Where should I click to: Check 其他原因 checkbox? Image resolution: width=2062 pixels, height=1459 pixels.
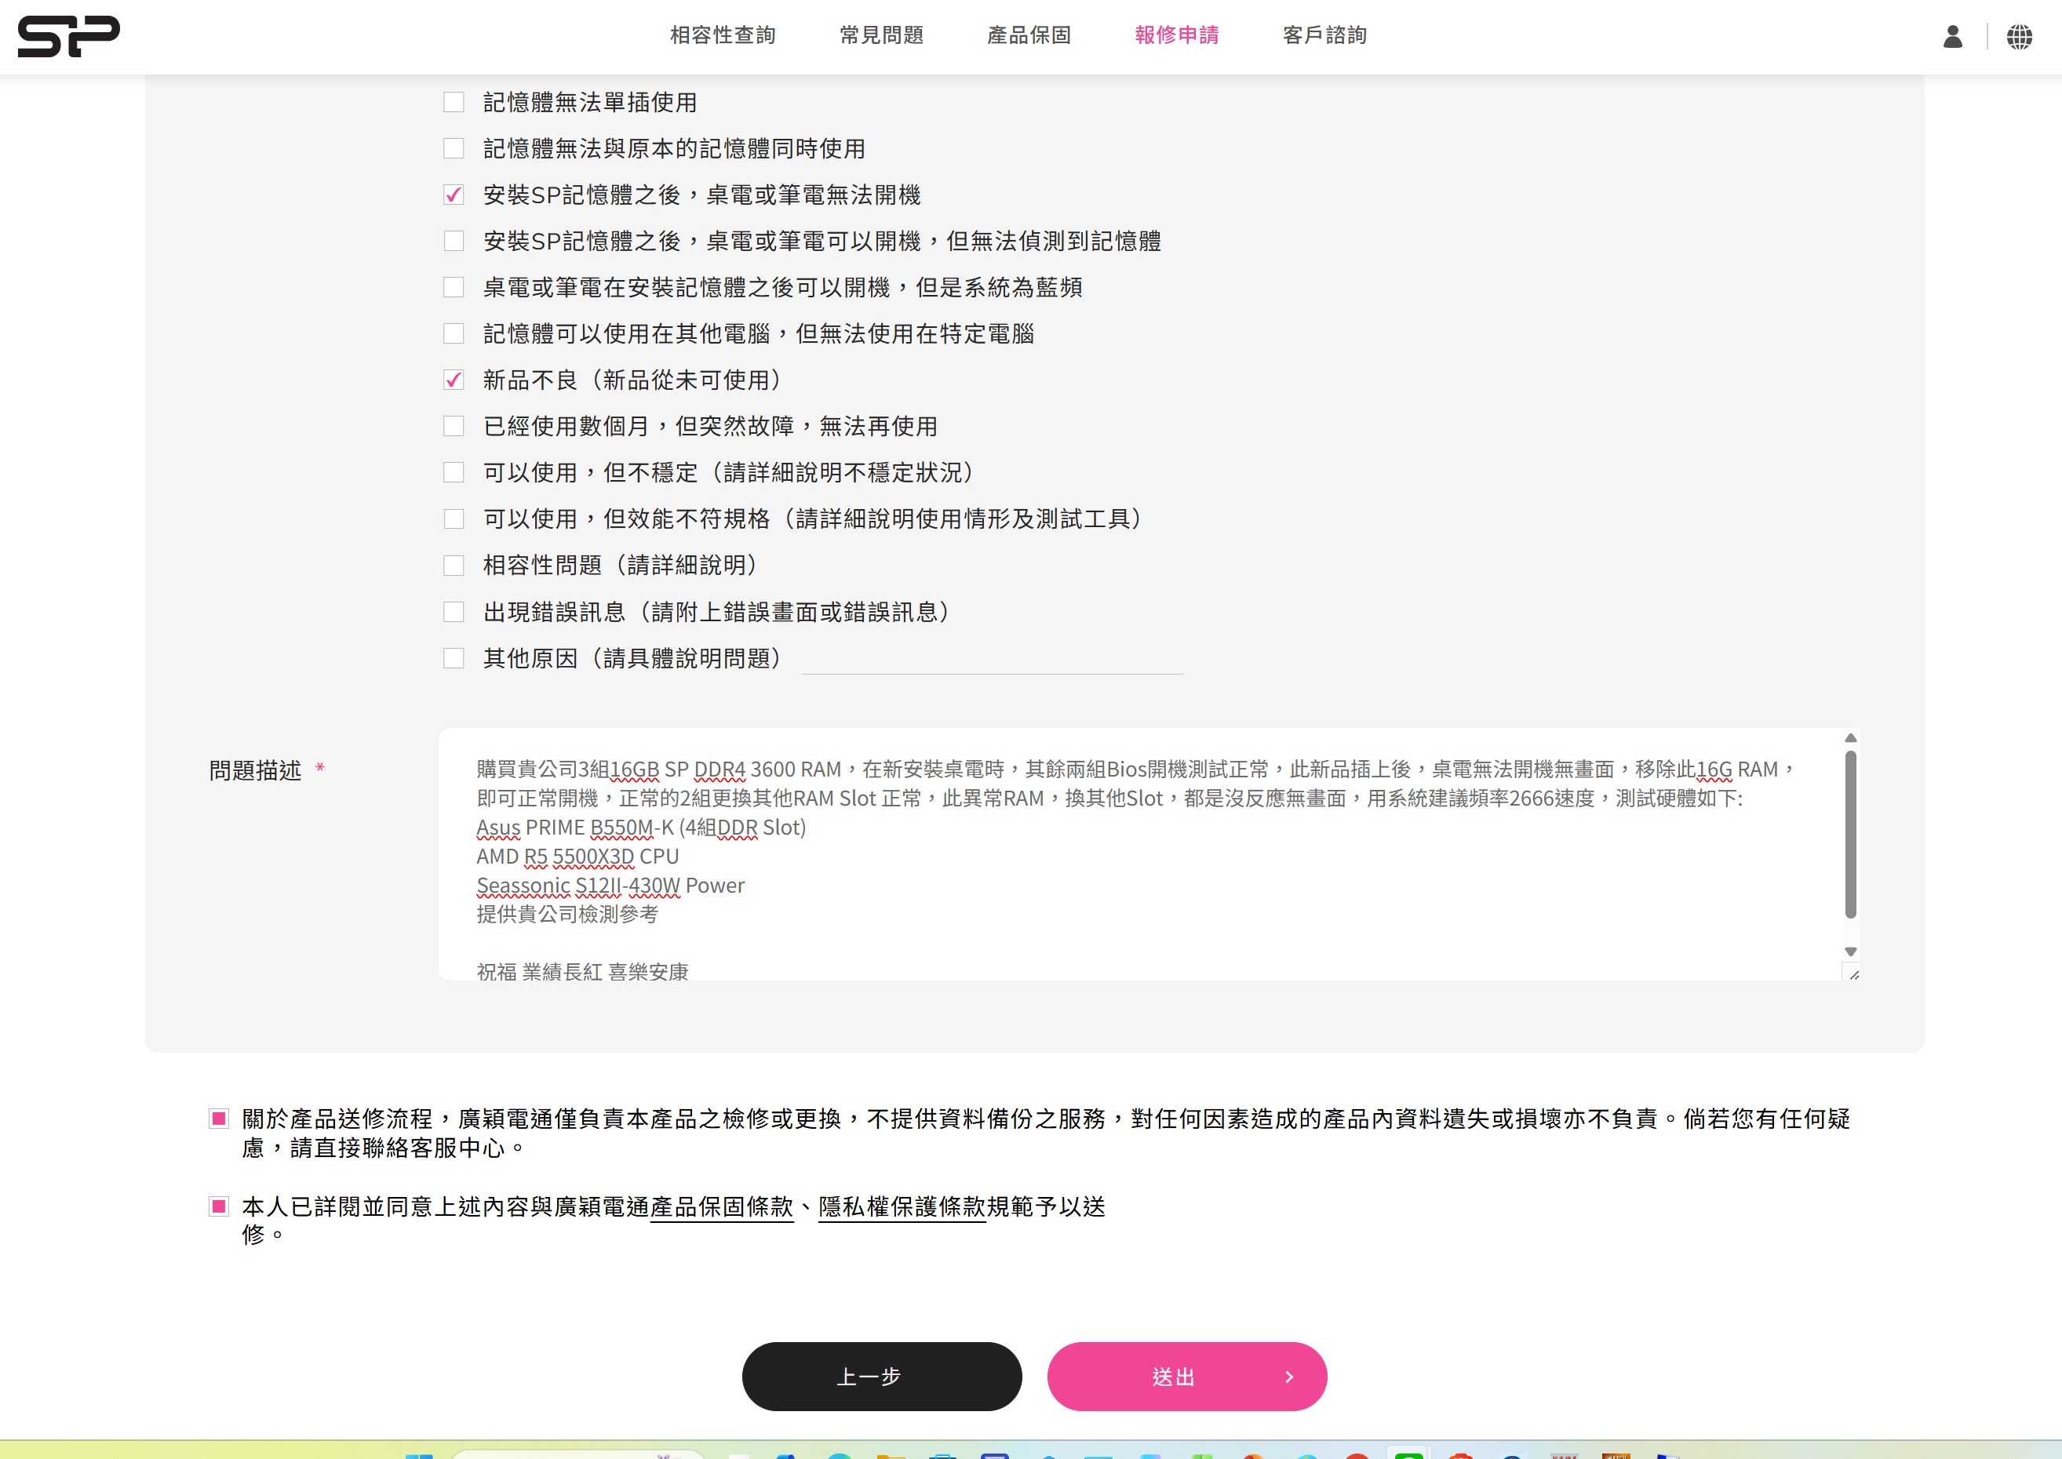tap(454, 659)
